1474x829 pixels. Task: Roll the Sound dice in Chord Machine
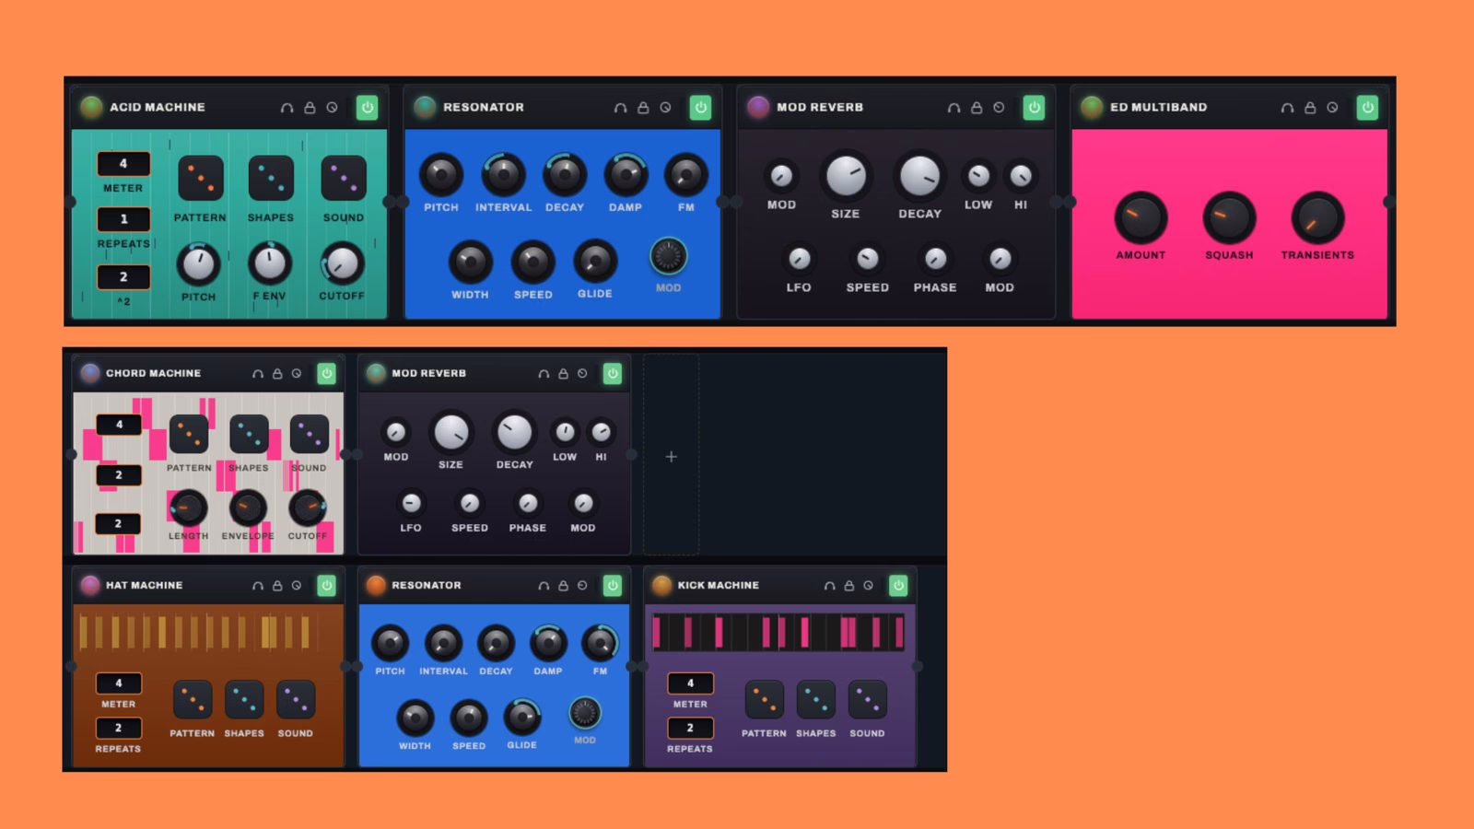pyautogui.click(x=310, y=434)
